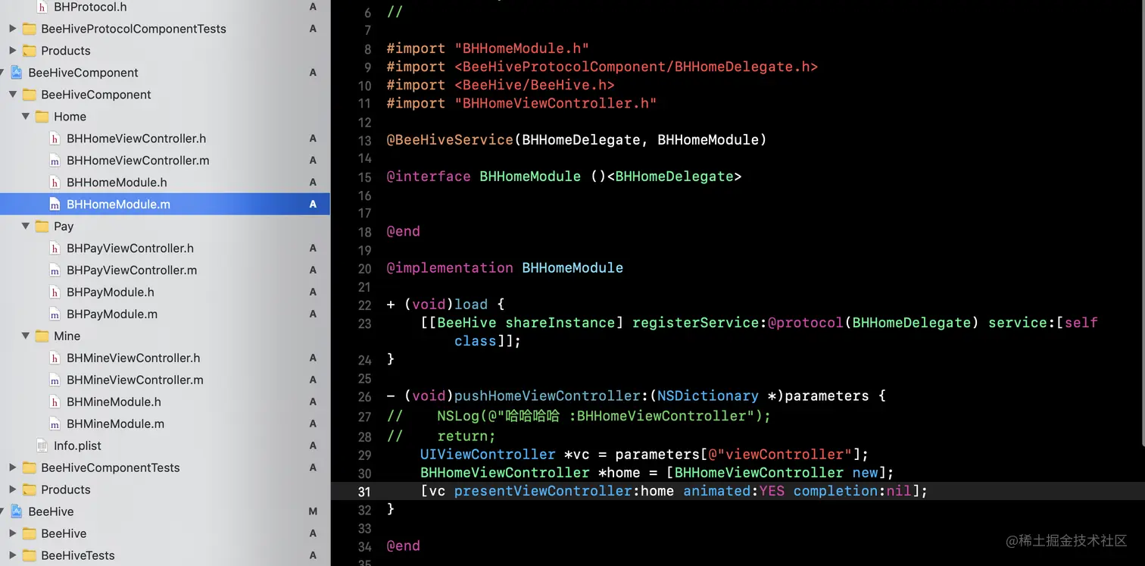Open BHHomeViewController.m in the navigator

(x=138, y=161)
